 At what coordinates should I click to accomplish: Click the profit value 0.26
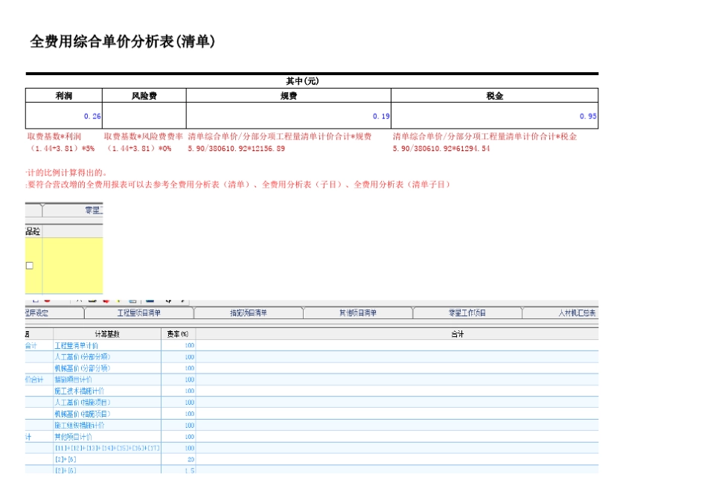coord(92,116)
